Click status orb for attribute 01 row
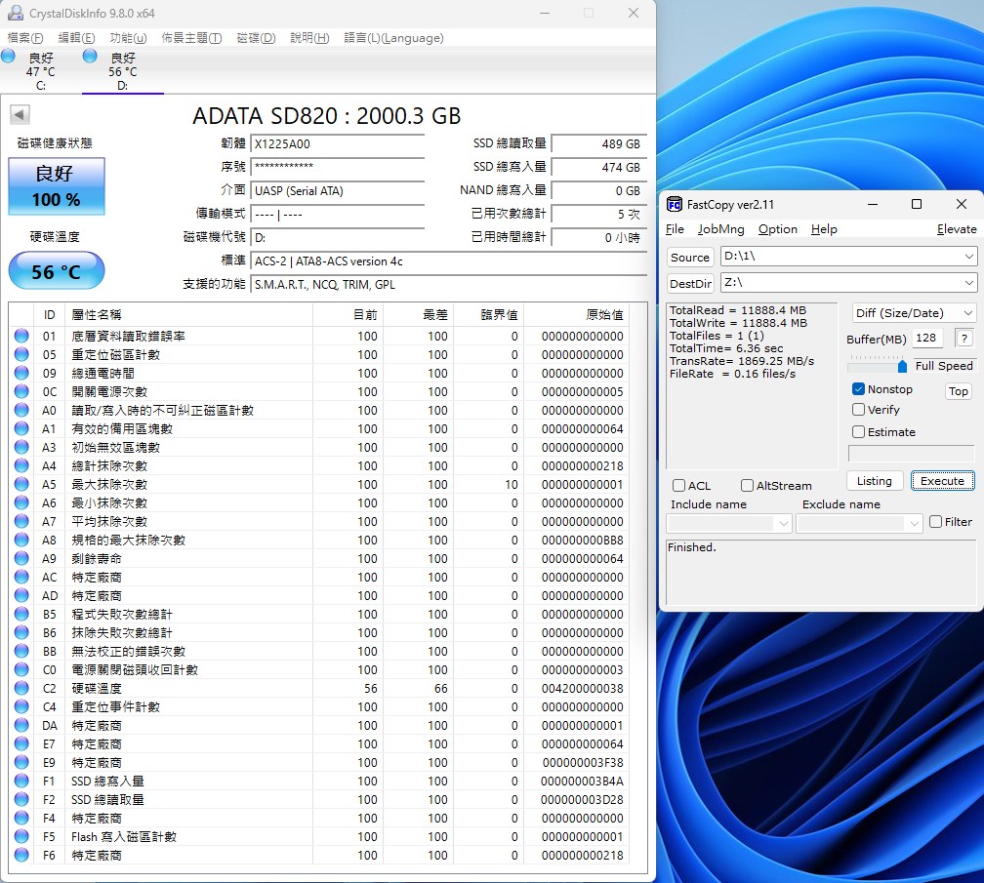Viewport: 984px width, 883px height. [21, 336]
